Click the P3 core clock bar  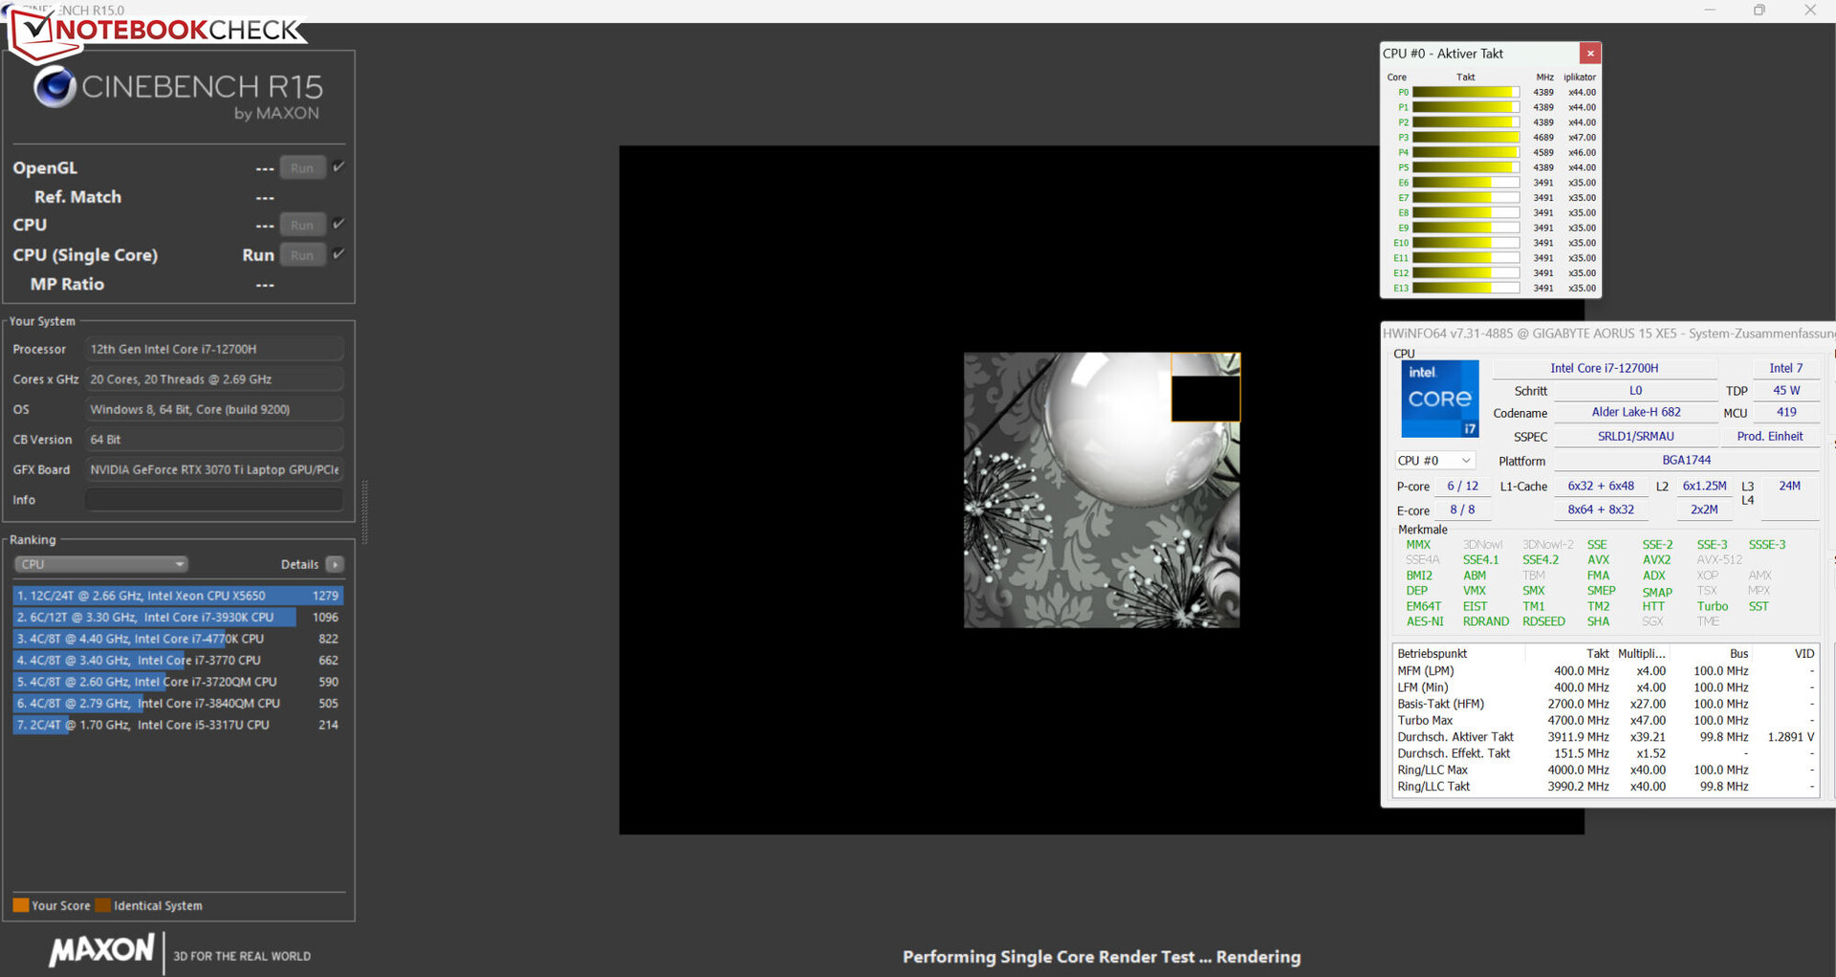[x=1466, y=138]
